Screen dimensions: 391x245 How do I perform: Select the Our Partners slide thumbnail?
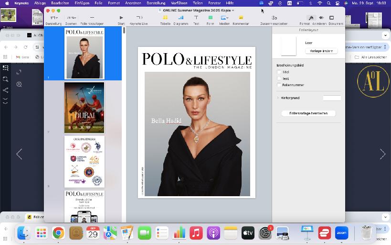(x=85, y=162)
